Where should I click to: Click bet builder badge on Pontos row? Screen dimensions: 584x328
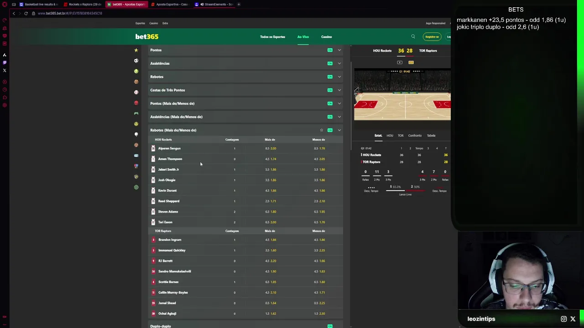coord(330,50)
